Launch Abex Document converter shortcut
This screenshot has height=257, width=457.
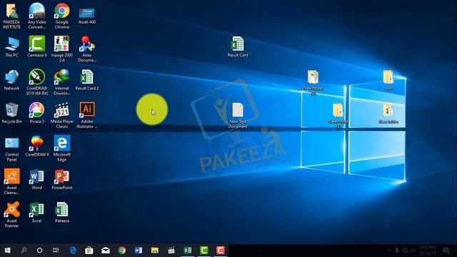pos(87,49)
